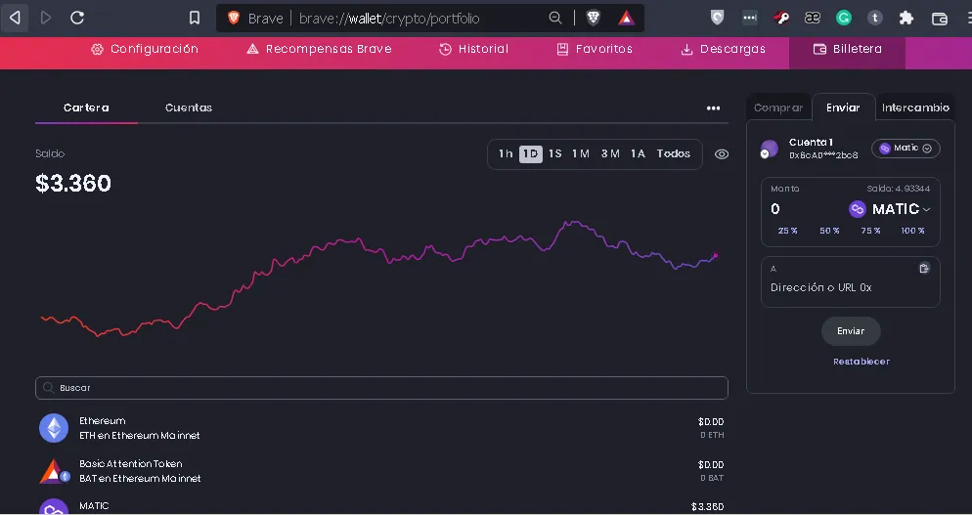This screenshot has width=972, height=515.
Task: Open the extensions puzzle piece menu
Action: [x=906, y=18]
